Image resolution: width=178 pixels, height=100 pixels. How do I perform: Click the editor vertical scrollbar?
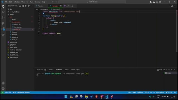(177, 31)
